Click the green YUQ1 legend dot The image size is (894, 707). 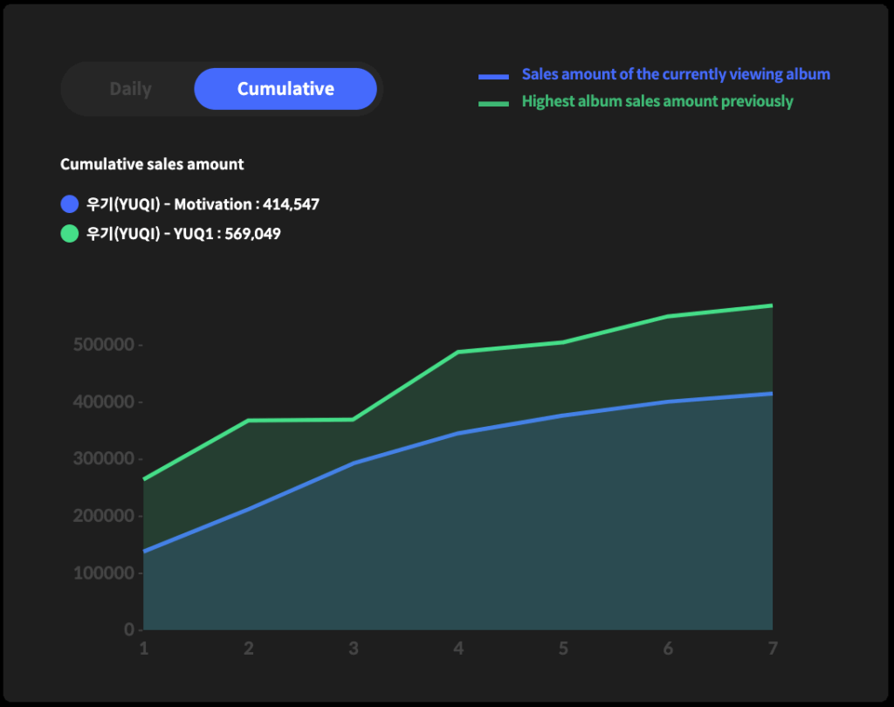(70, 234)
